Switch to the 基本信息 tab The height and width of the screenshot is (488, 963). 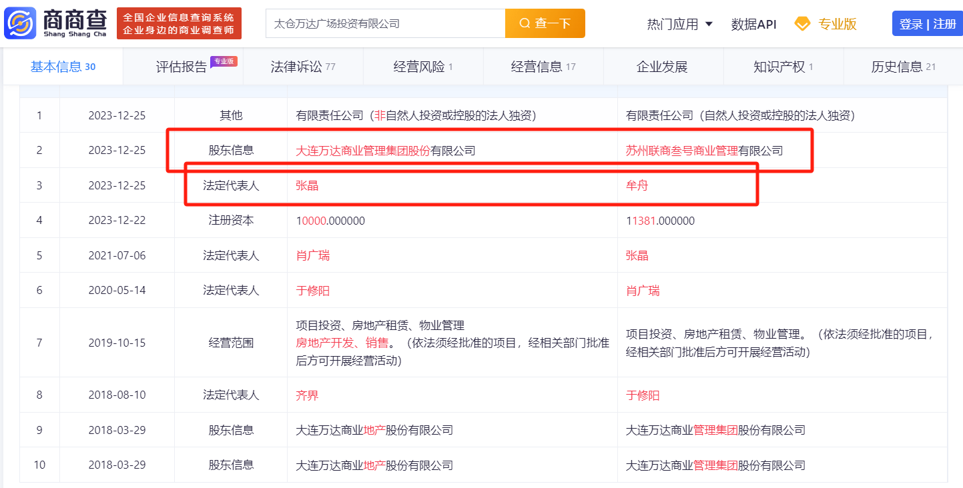63,67
